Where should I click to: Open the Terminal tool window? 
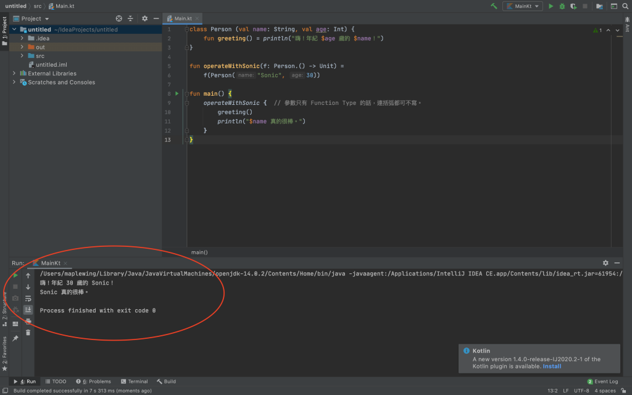(134, 381)
